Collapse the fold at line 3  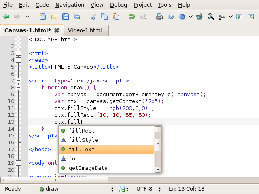click(18, 53)
